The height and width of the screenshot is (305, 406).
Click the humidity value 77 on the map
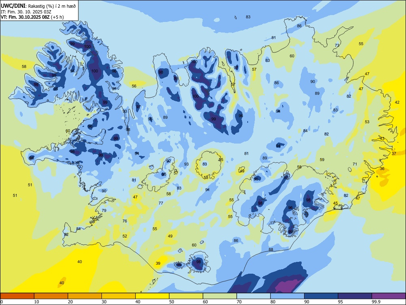point(161,203)
